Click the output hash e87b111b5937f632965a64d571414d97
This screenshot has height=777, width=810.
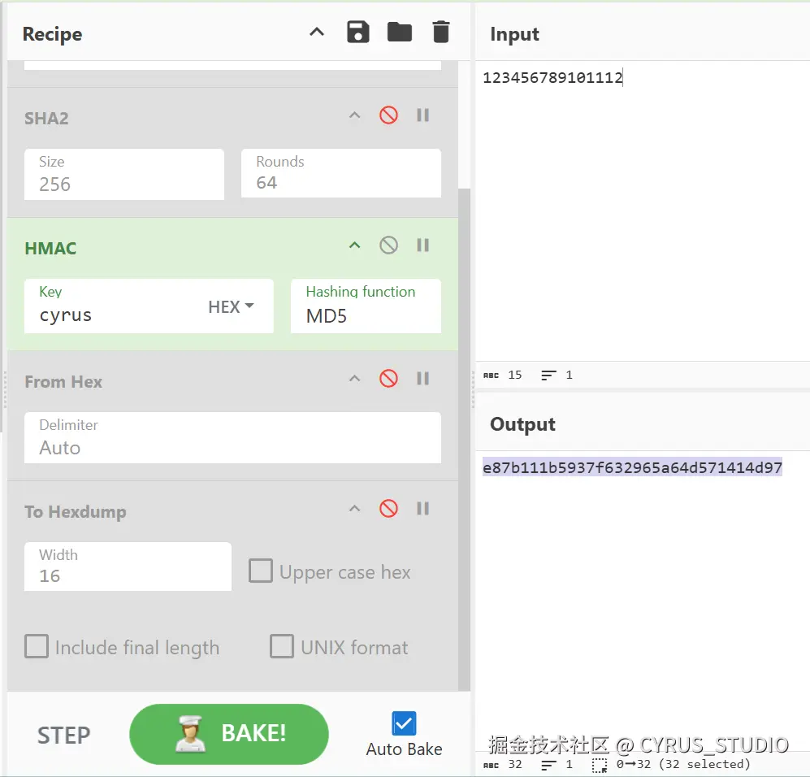pos(632,467)
